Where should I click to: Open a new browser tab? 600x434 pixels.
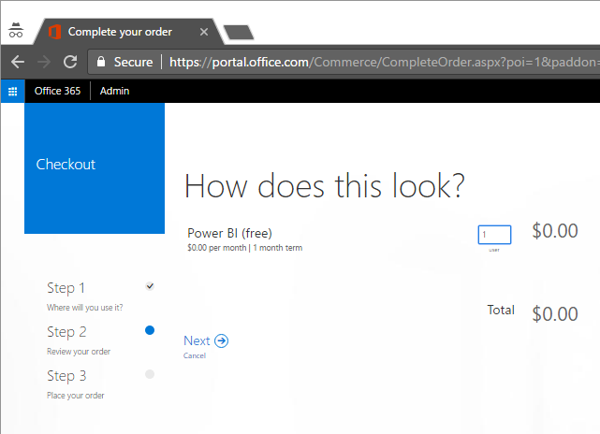pos(240,33)
